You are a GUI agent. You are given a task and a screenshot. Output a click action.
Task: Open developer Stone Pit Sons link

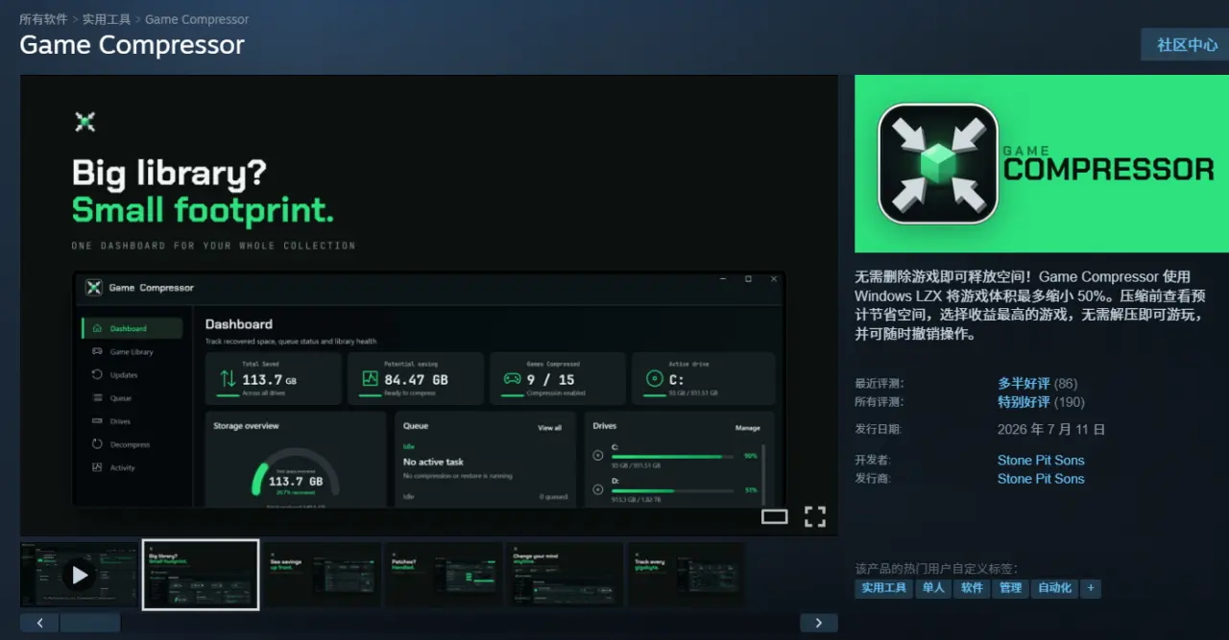(x=1041, y=460)
